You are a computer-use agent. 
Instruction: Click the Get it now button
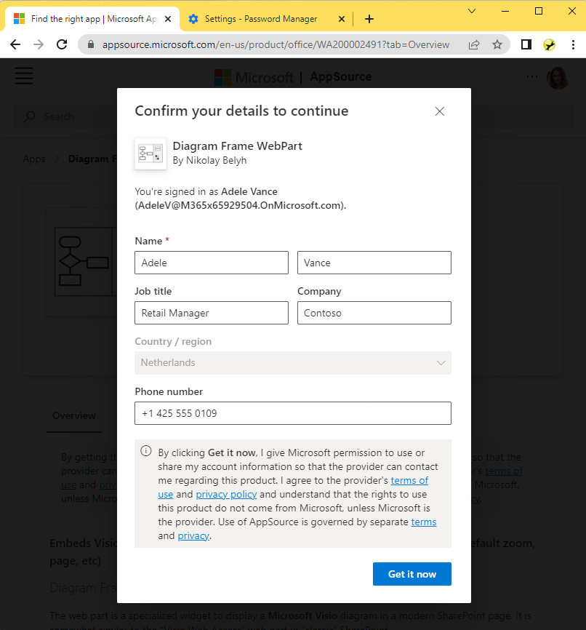(x=412, y=574)
